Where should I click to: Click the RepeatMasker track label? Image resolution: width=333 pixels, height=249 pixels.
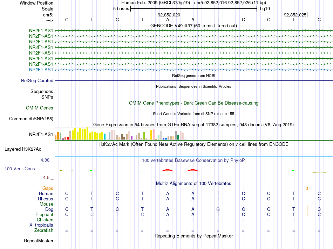39,241
